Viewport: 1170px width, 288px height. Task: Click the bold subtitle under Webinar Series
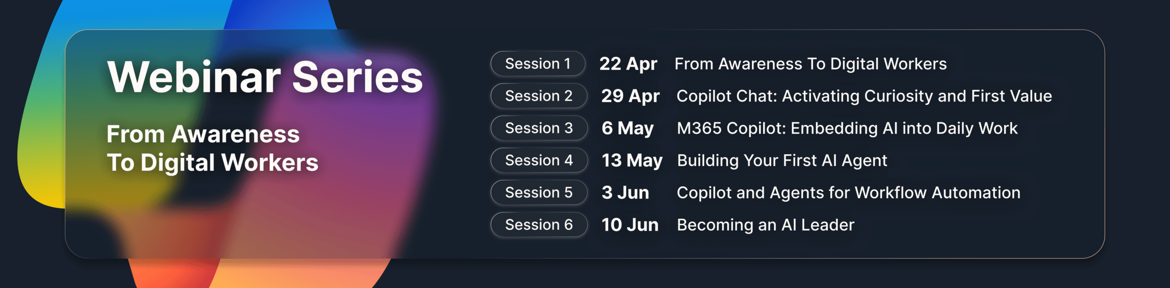click(212, 149)
